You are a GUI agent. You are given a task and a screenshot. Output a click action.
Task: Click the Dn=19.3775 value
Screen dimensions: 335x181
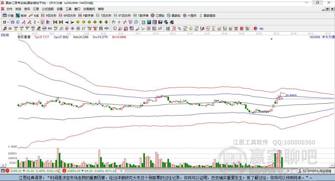(100, 37)
